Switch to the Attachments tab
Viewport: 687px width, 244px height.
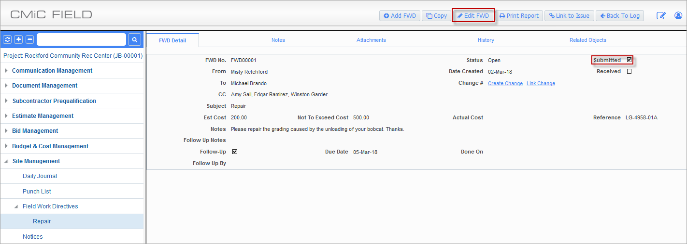coord(371,40)
